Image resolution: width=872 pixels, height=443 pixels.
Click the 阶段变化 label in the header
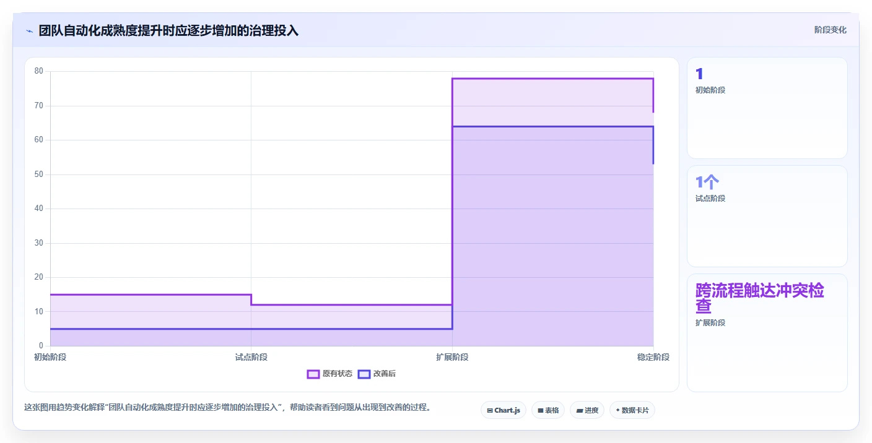pyautogui.click(x=830, y=30)
